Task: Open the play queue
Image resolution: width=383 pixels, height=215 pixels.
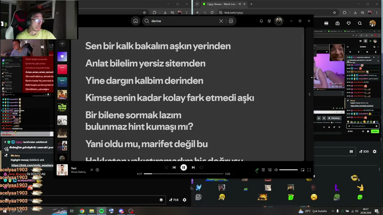Action: (263, 170)
